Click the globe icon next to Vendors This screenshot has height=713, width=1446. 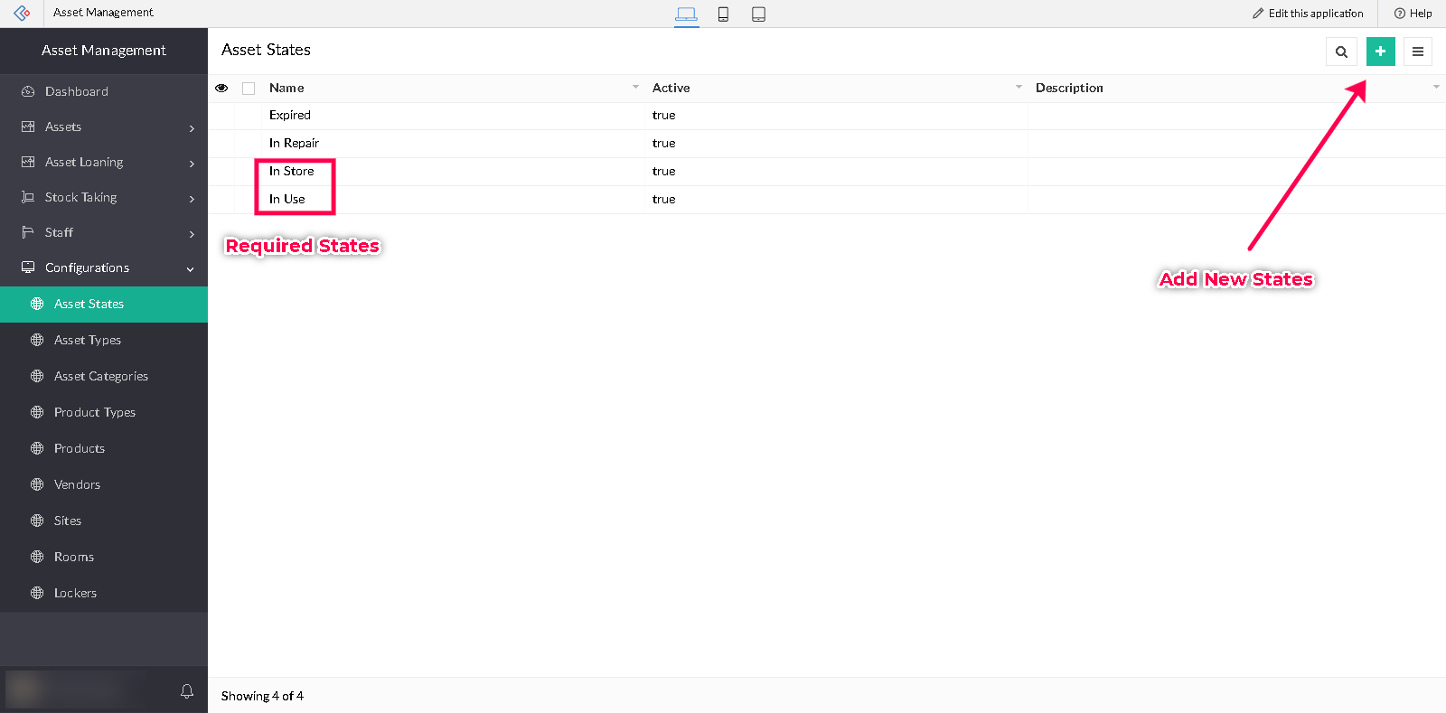click(37, 484)
